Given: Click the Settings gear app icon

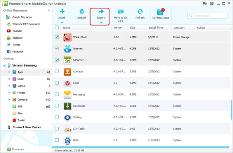Looking at the screenshot, I should click(x=67, y=117).
